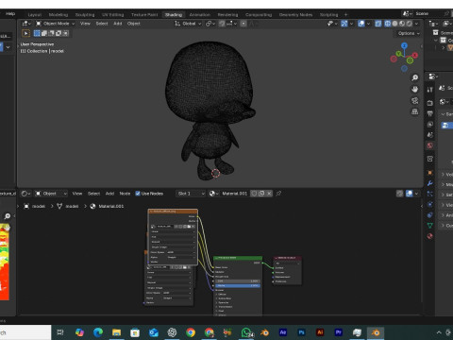Image resolution: width=453 pixels, height=340 pixels.
Task: Toggle viewport overlays button
Action: tap(361, 24)
